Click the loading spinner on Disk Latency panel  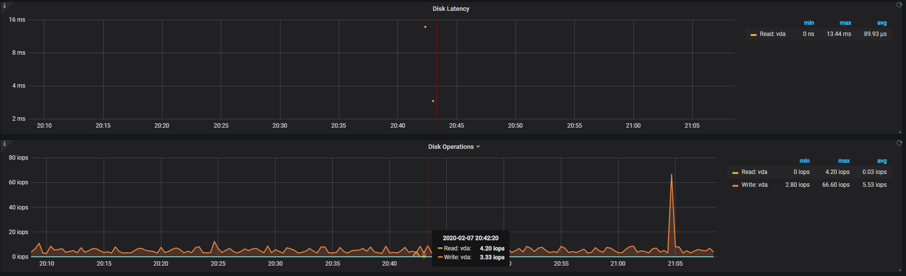899,5
